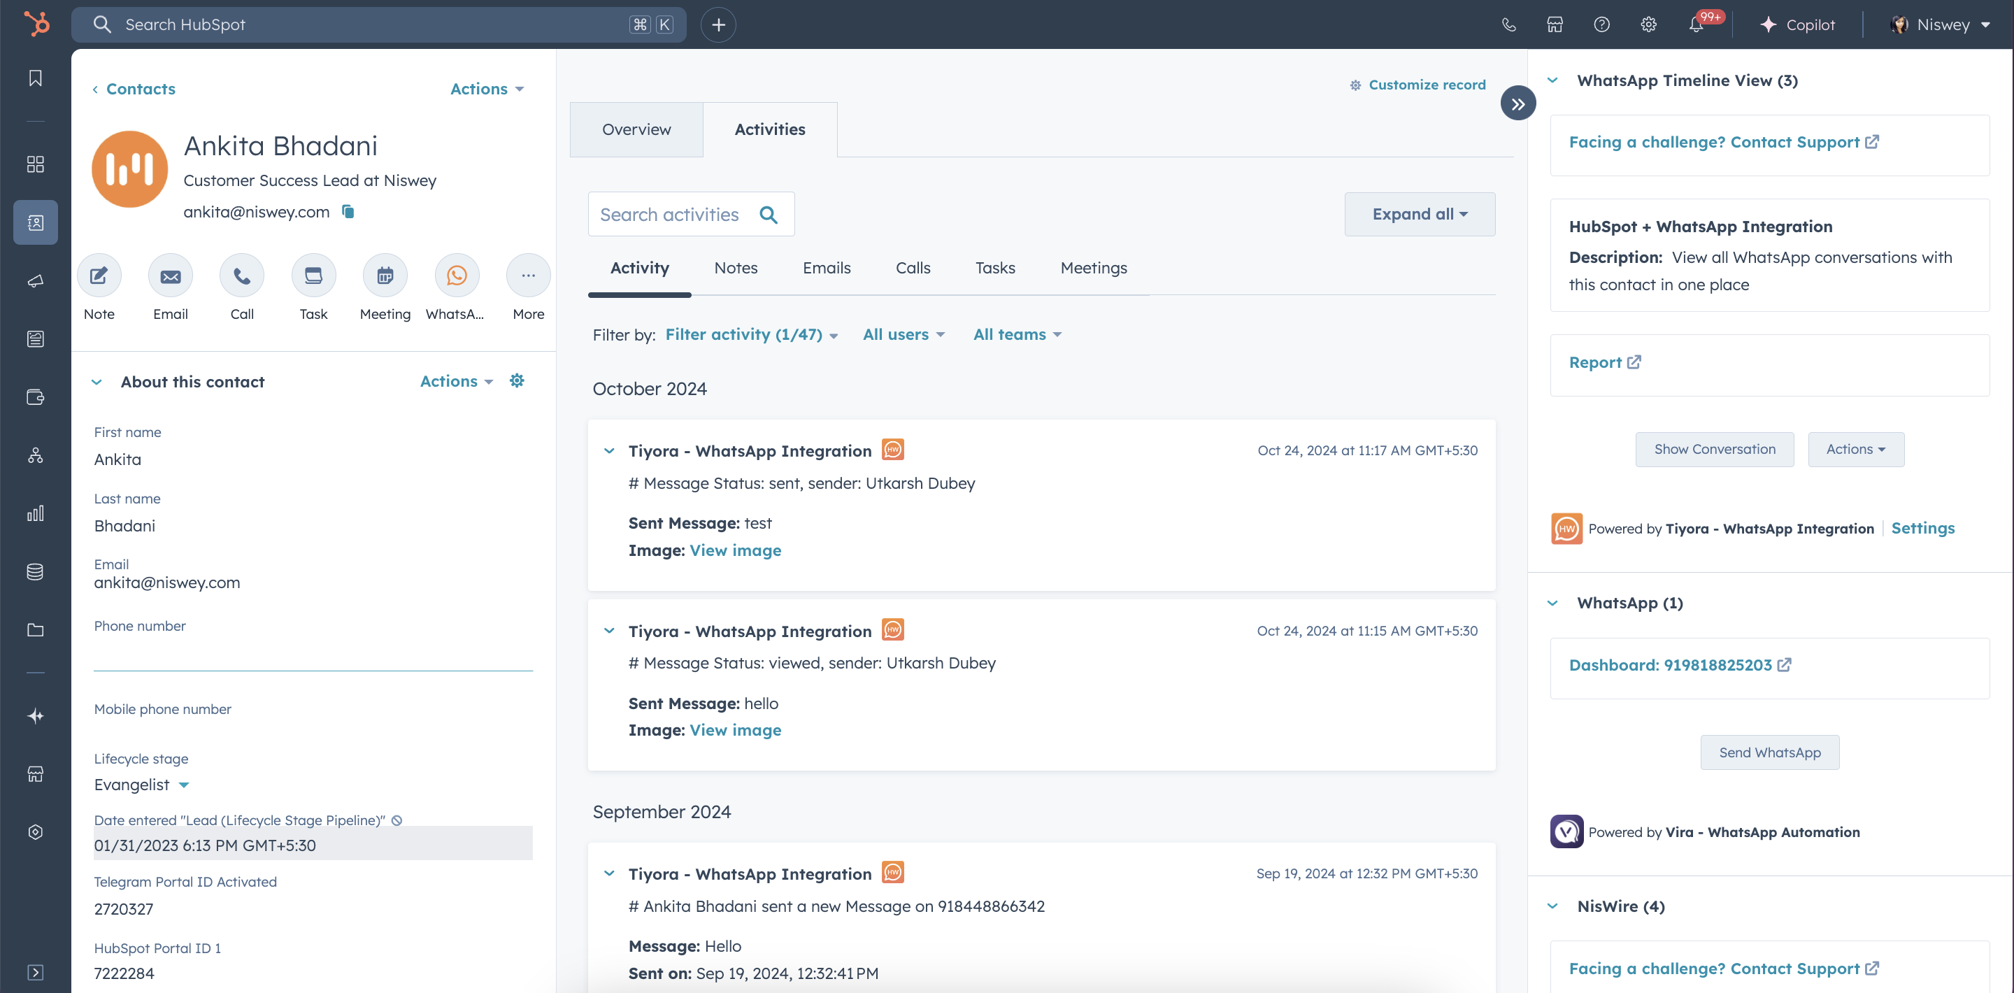This screenshot has height=993, width=2014.
Task: Open library folder icon in sidebar
Action: tap(35, 630)
